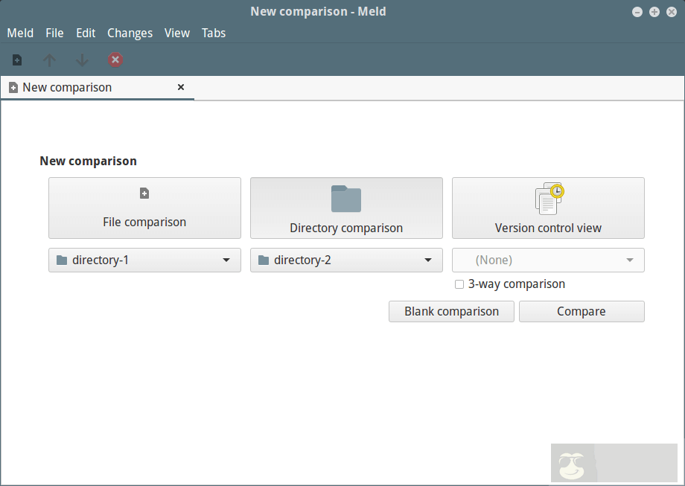Enable the 3-way comparison checkbox

tap(459, 284)
